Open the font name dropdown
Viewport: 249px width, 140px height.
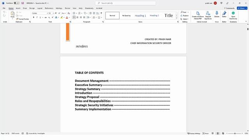47,13
